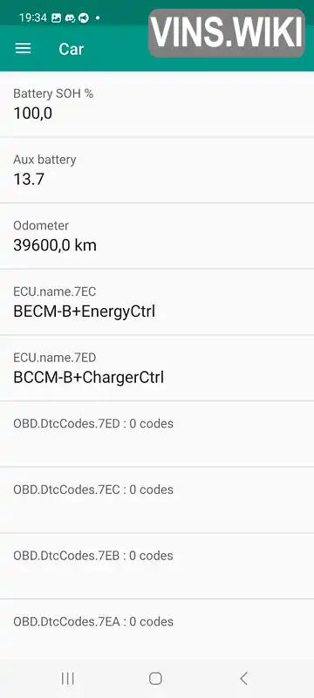The image size is (314, 698).
Task: Expand OBD.DtcCodes.7ED codes entry
Action: click(157, 434)
